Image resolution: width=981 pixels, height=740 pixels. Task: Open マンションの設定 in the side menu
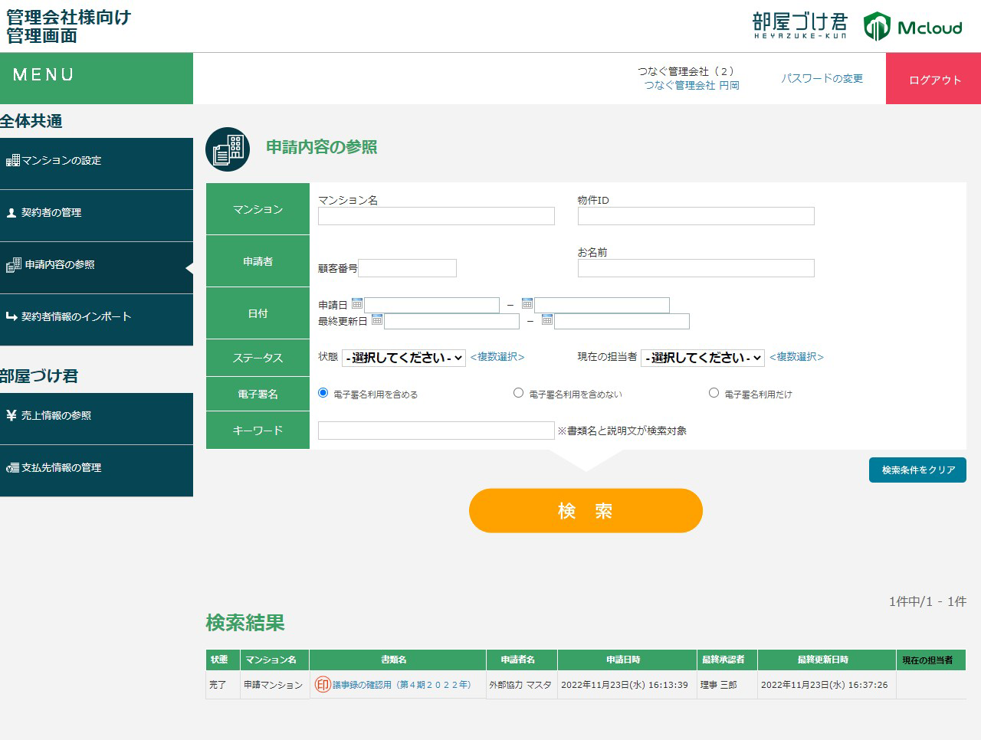pyautogui.click(x=97, y=161)
